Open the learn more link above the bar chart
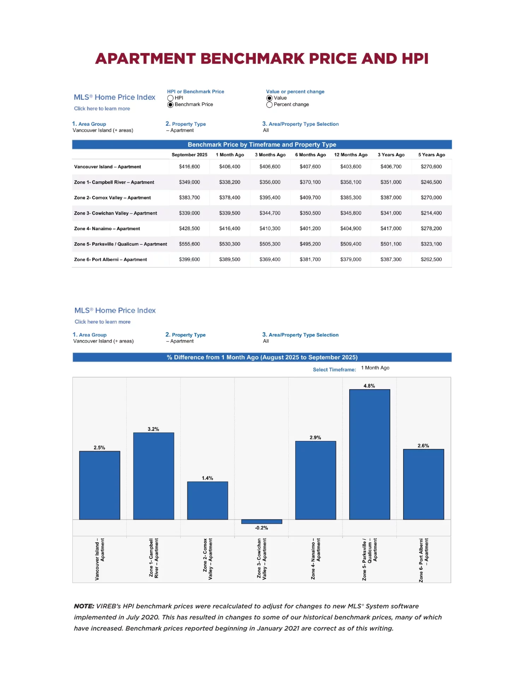Viewport: 524px width, 678px height. [x=102, y=322]
